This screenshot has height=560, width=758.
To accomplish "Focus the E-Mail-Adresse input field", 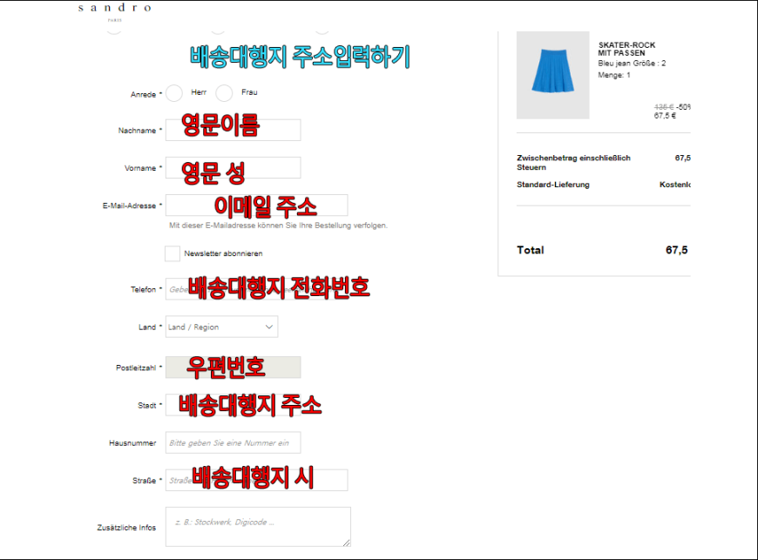I will 257,206.
